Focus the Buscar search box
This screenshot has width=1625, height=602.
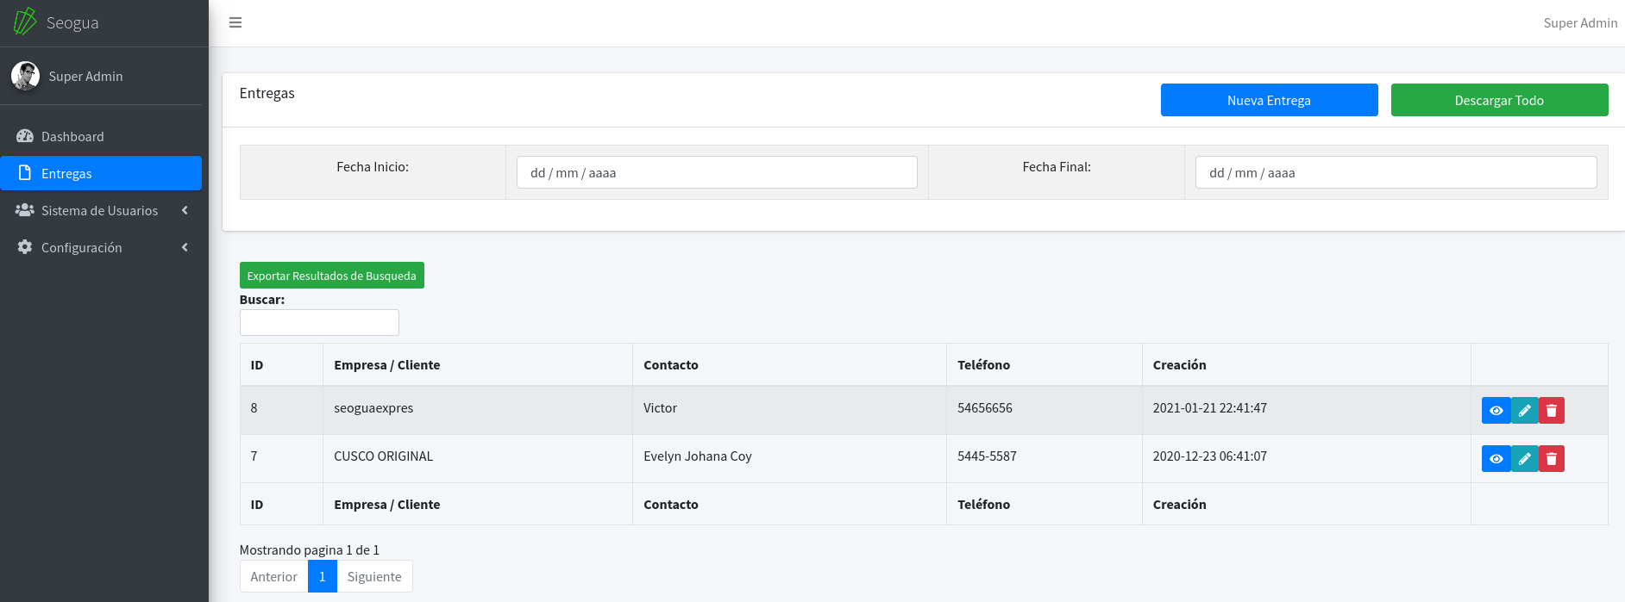coord(319,323)
